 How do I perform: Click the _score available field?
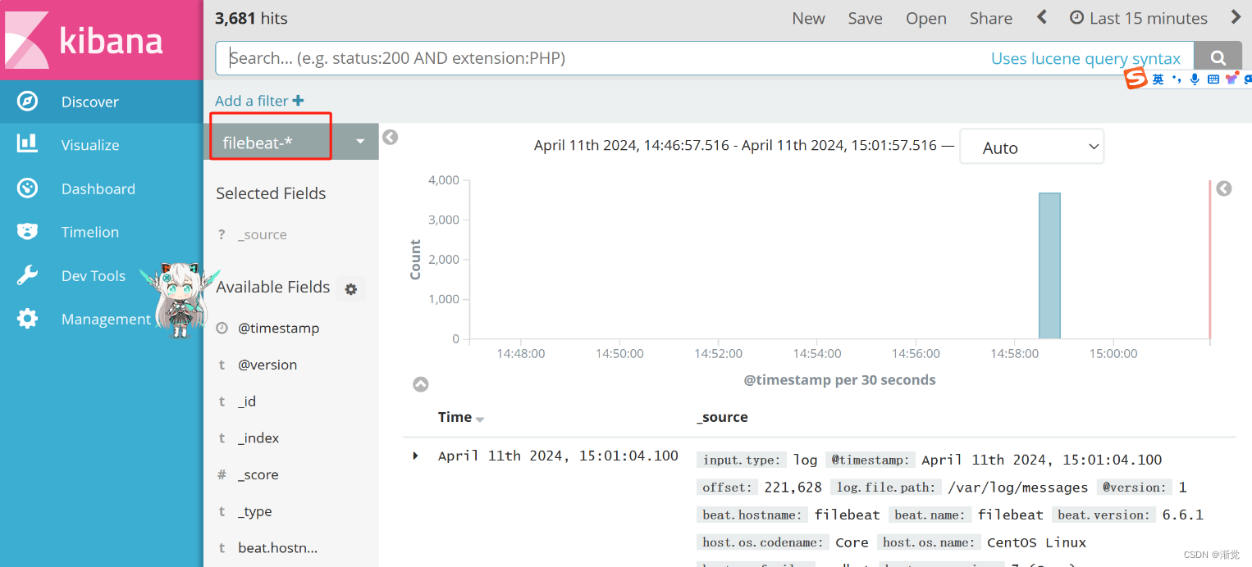pos(258,474)
